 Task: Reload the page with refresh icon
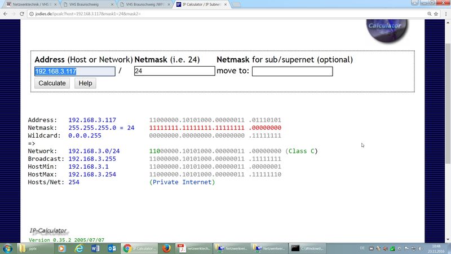click(x=22, y=14)
